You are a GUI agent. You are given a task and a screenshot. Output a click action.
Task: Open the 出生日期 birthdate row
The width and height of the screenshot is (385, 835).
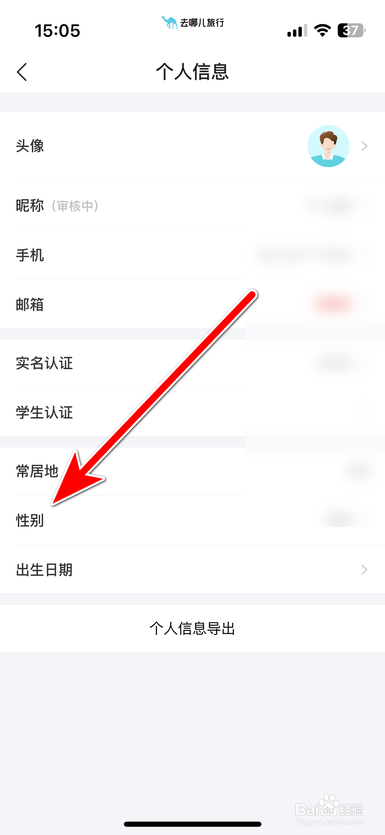click(192, 570)
